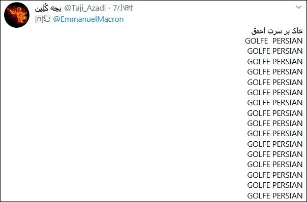
Task: Click the dot separator before 7小时
Action: 109,8
